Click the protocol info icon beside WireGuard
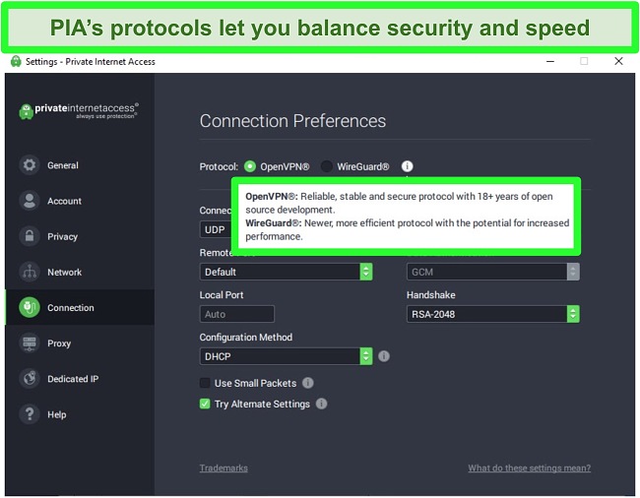 pyautogui.click(x=407, y=166)
